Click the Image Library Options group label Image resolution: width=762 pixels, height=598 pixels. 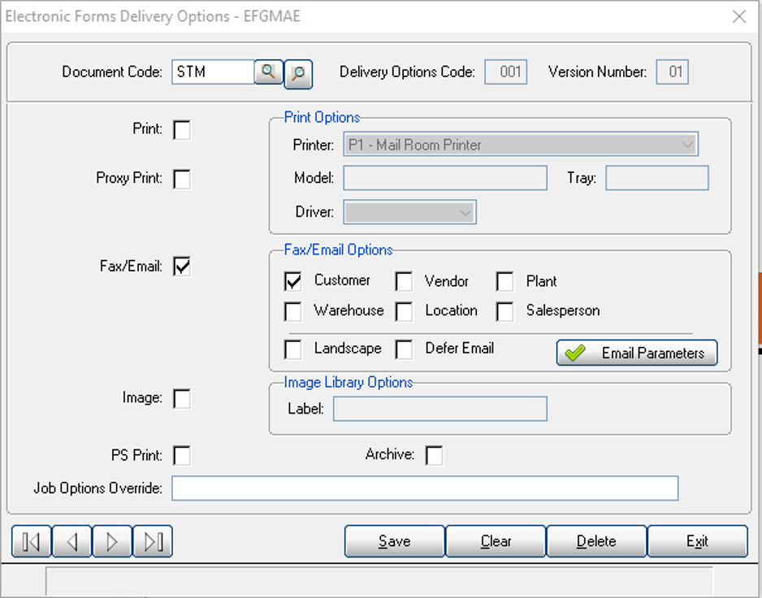(x=349, y=383)
